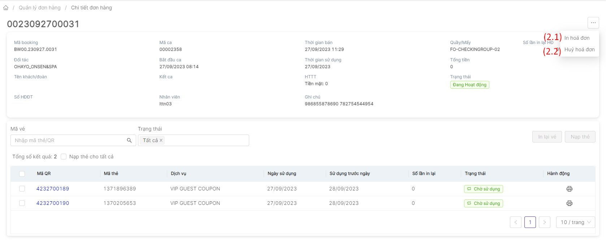Remove the 'Tất cả' status filter tag
Viewport: 606px width, 246px height.
click(x=161, y=140)
